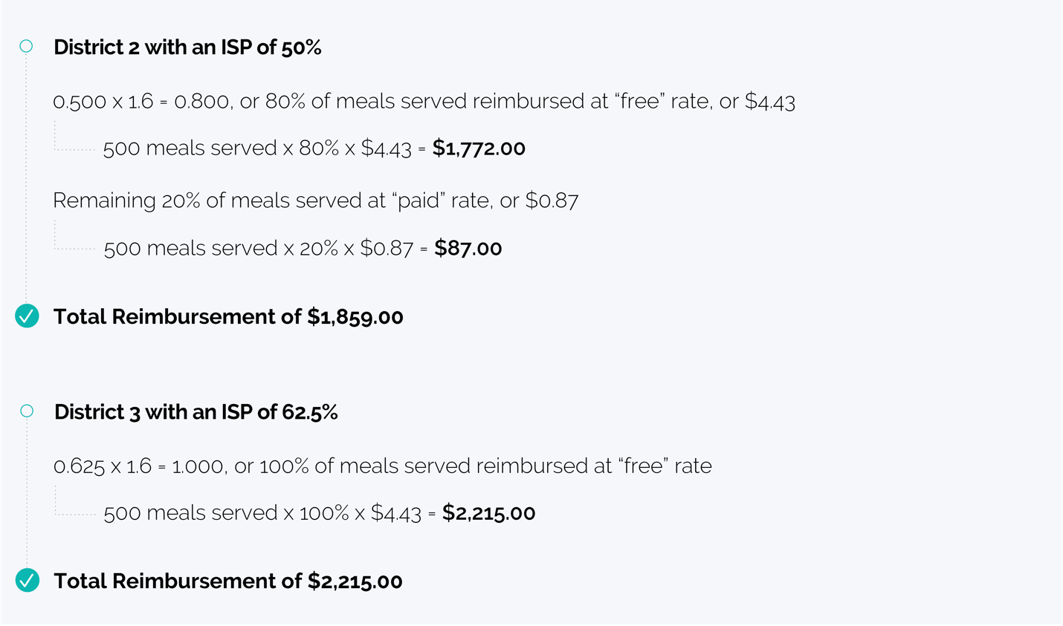The width and height of the screenshot is (1063, 626).
Task: Click the teal checkmark beside $1,859.00 total
Action: pos(27,316)
